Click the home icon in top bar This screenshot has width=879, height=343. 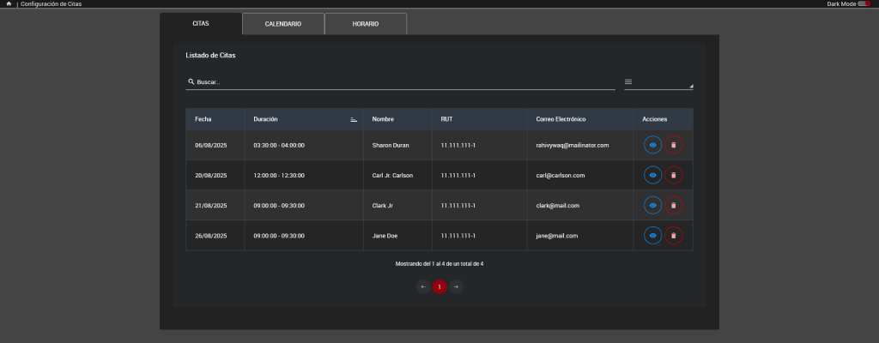pyautogui.click(x=9, y=4)
